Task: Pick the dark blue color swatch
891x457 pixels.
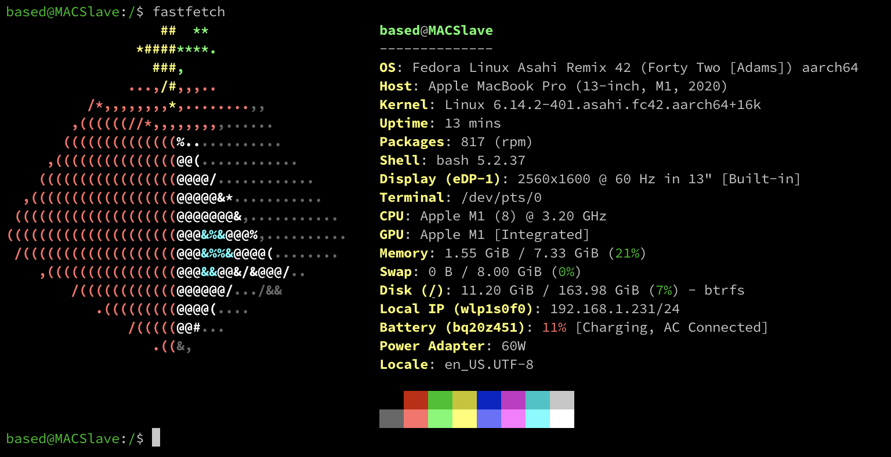Action: tap(488, 400)
